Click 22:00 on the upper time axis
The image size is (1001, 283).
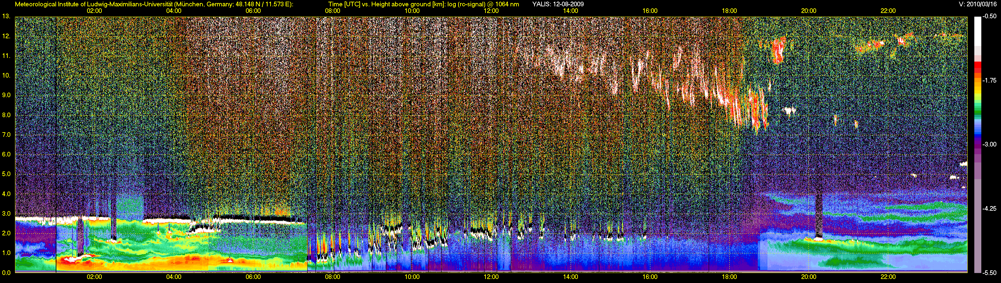tap(888, 11)
